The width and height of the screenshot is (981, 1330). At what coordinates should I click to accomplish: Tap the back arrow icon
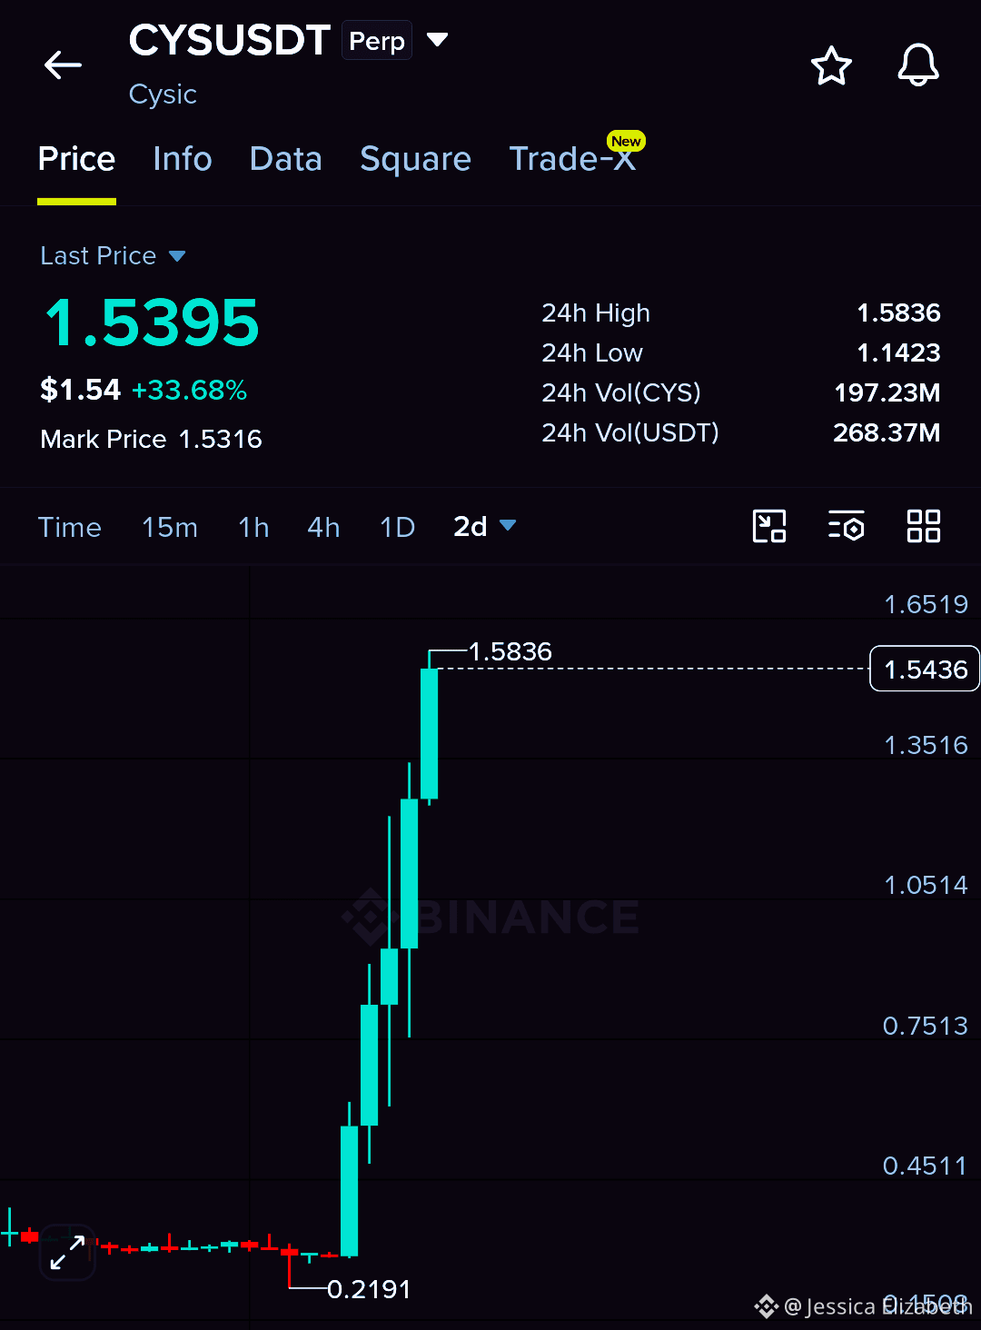[63, 65]
